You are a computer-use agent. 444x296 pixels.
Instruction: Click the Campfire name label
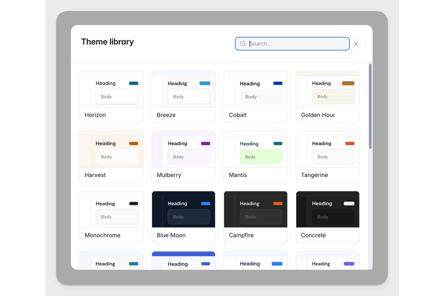click(241, 235)
